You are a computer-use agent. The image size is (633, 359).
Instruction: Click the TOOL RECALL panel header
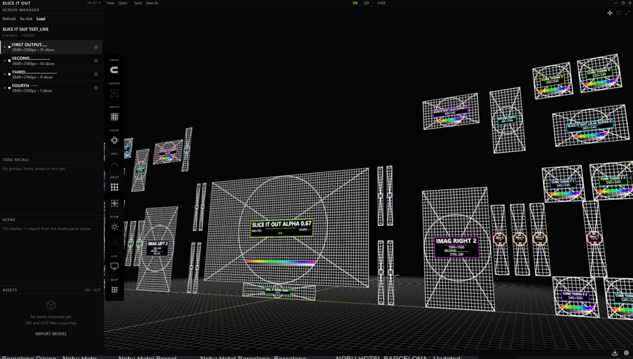16,159
